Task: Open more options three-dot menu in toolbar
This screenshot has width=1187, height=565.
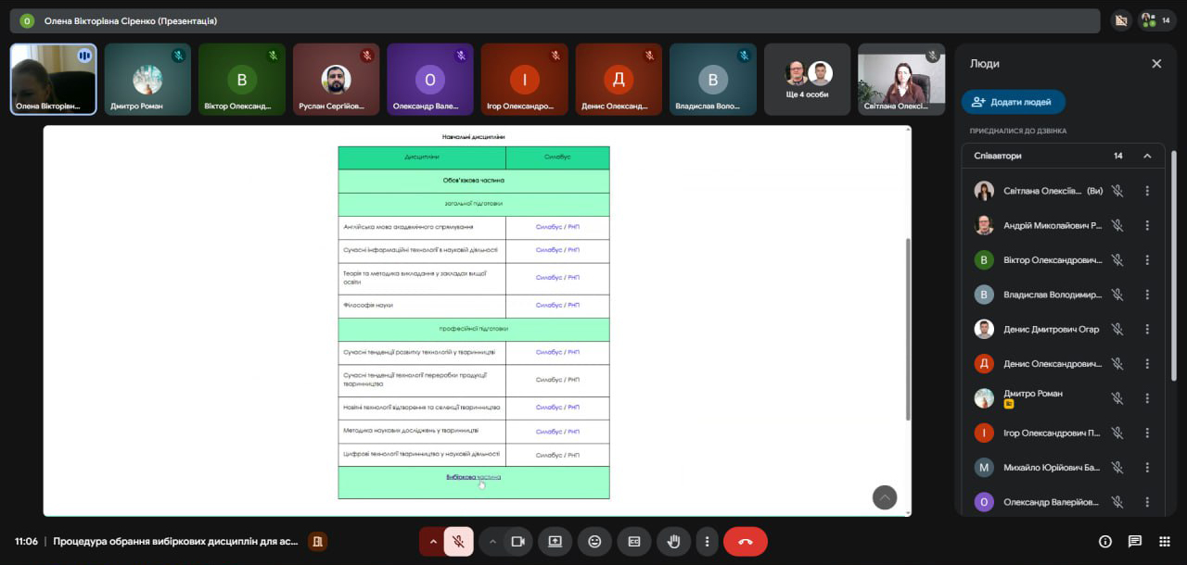Action: 707,542
